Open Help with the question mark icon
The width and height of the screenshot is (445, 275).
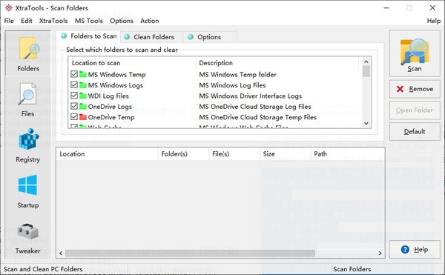[x=405, y=250]
